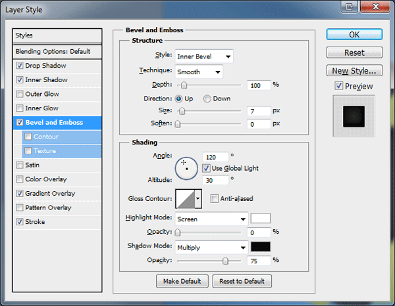Uncheck the Gradient Overlay checkbox
This screenshot has width=395, height=306.
click(20, 194)
